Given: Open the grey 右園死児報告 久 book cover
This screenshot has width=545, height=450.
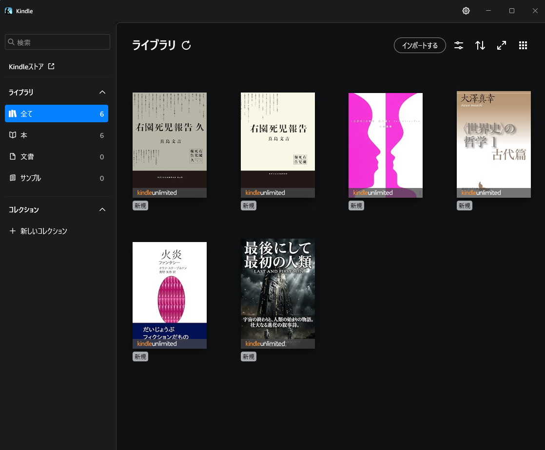Looking at the screenshot, I should 170,145.
